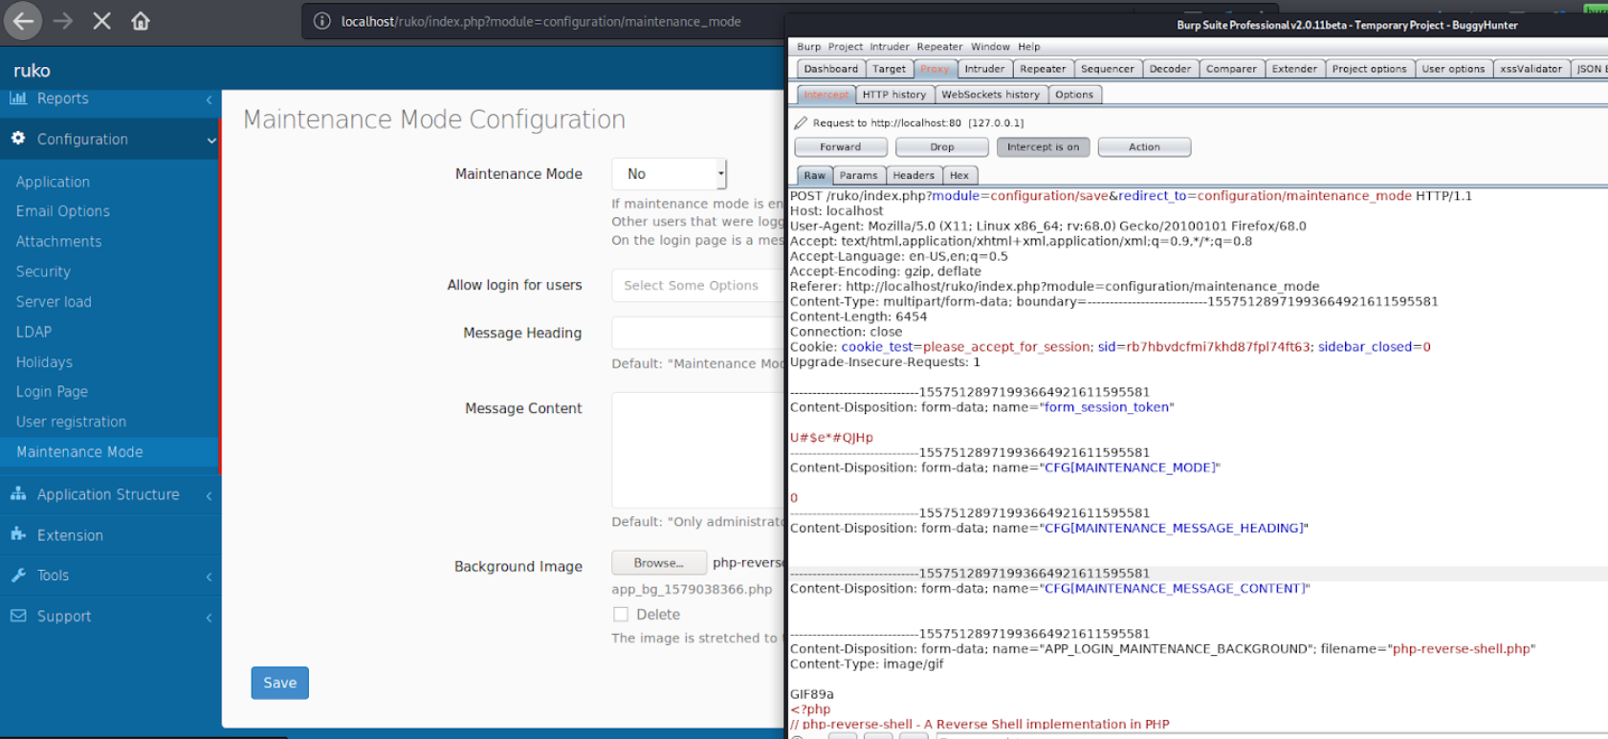The image size is (1608, 739).
Task: Stop page loading with the X icon
Action: 101,21
